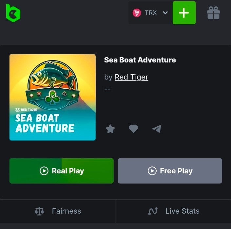Click the Sea Boat Adventure game thumbnail
This screenshot has width=231, height=229.
pyautogui.click(x=52, y=97)
